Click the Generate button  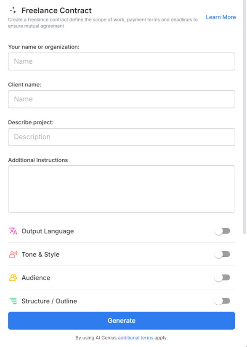(x=122, y=320)
